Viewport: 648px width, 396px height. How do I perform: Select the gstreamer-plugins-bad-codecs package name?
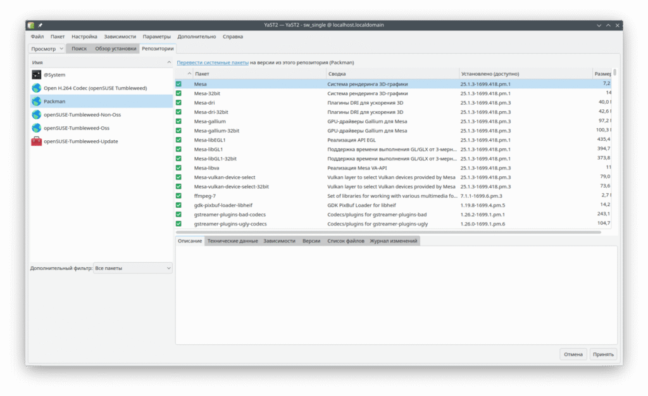coord(230,215)
